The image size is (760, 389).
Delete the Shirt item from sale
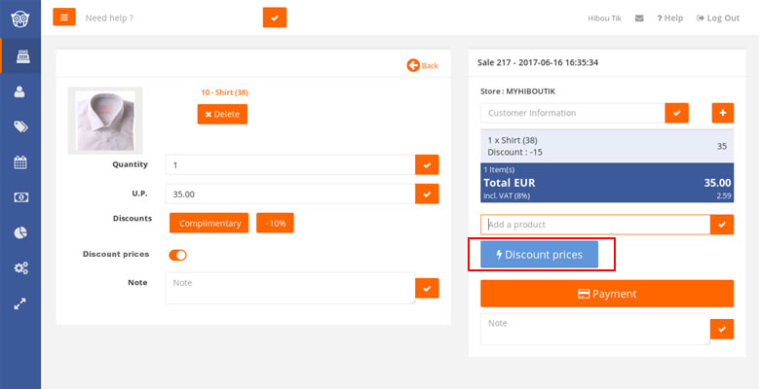coord(222,114)
